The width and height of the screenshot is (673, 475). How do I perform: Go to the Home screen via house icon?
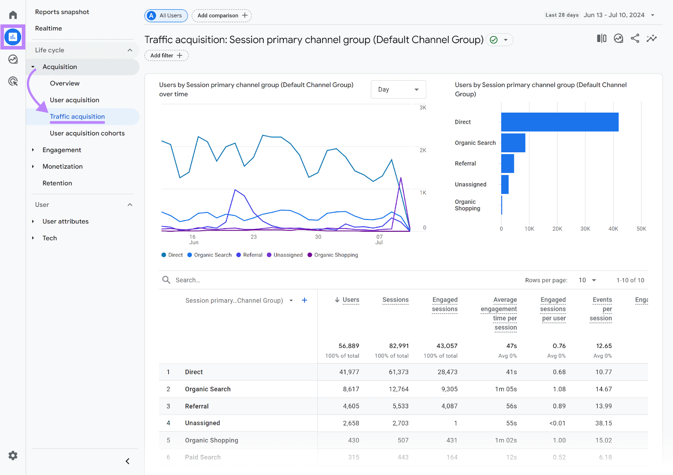13,14
